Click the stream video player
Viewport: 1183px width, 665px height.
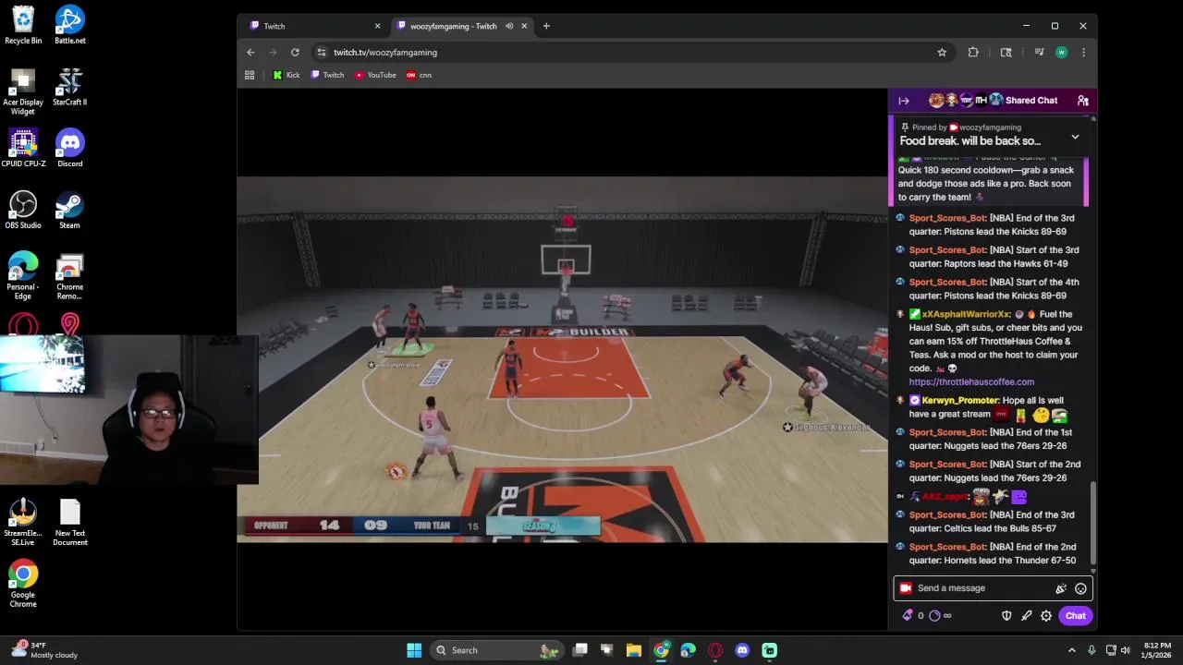click(x=562, y=358)
